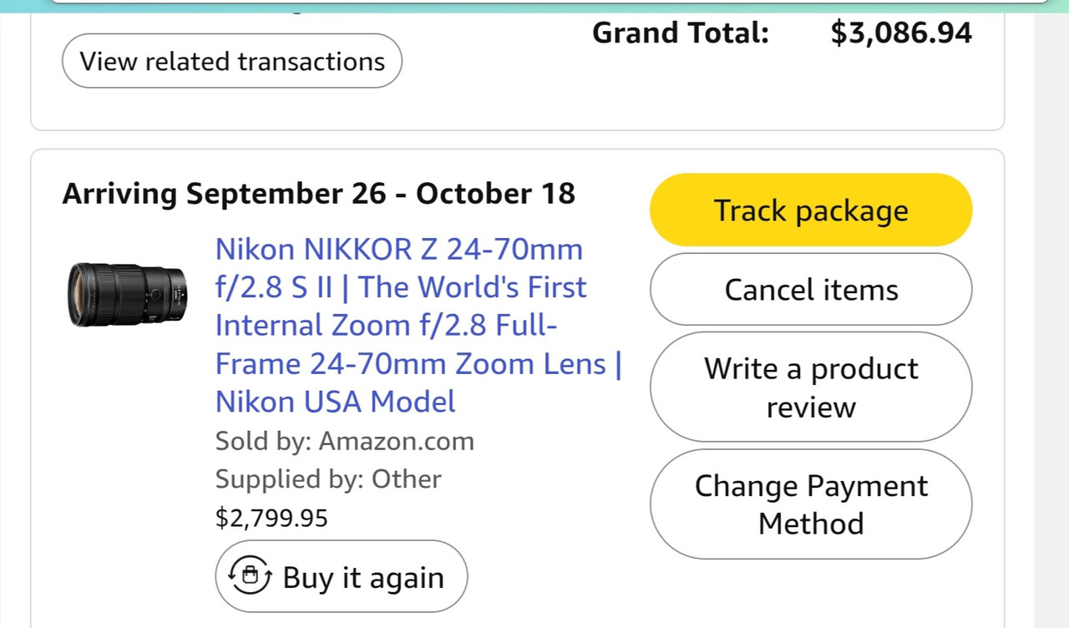This screenshot has width=1069, height=628.
Task: Click the Buy it again refresh-bag icon
Action: click(251, 576)
